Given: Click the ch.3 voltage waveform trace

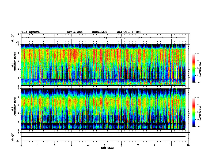Looking at the screenshot, I should (x=103, y=137).
